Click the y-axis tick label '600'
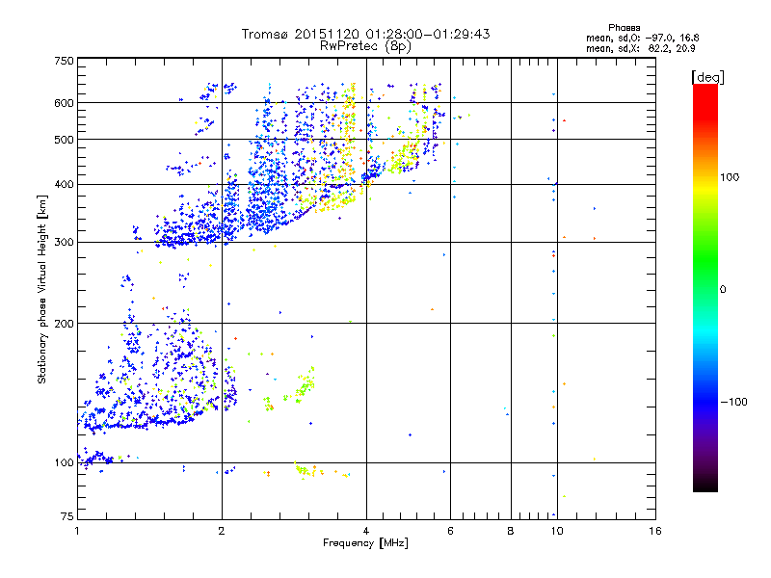The height and width of the screenshot is (578, 771). point(64,103)
